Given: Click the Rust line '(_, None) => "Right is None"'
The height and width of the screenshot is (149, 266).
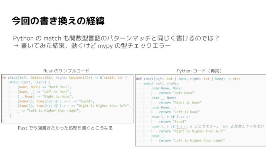Looking at the screenshot, I should [45, 96].
